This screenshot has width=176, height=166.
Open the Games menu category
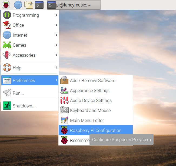tap(30, 45)
